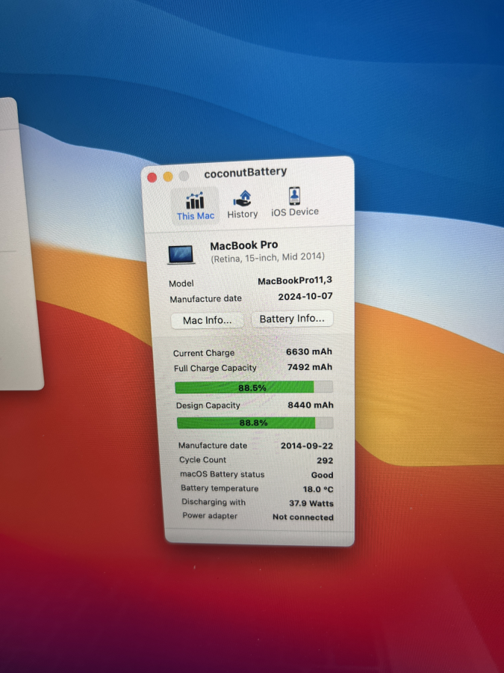The height and width of the screenshot is (673, 504).
Task: Click the Power adapter label
Action: pos(210,516)
